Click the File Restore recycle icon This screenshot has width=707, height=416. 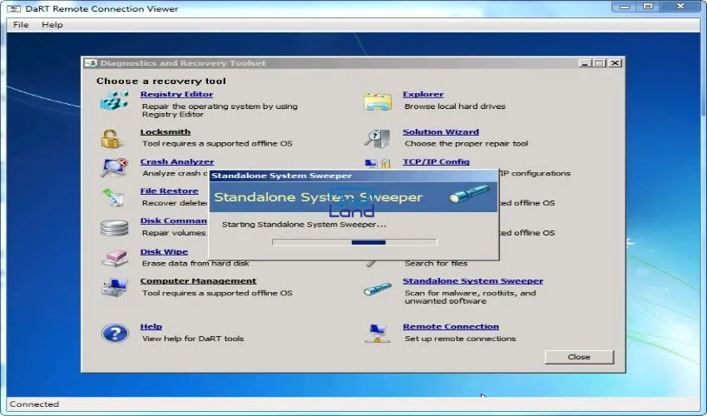pos(113,197)
